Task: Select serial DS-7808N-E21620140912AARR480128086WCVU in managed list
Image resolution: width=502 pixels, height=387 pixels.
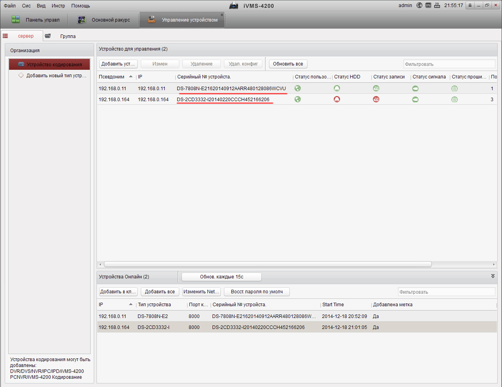Action: (x=231, y=89)
